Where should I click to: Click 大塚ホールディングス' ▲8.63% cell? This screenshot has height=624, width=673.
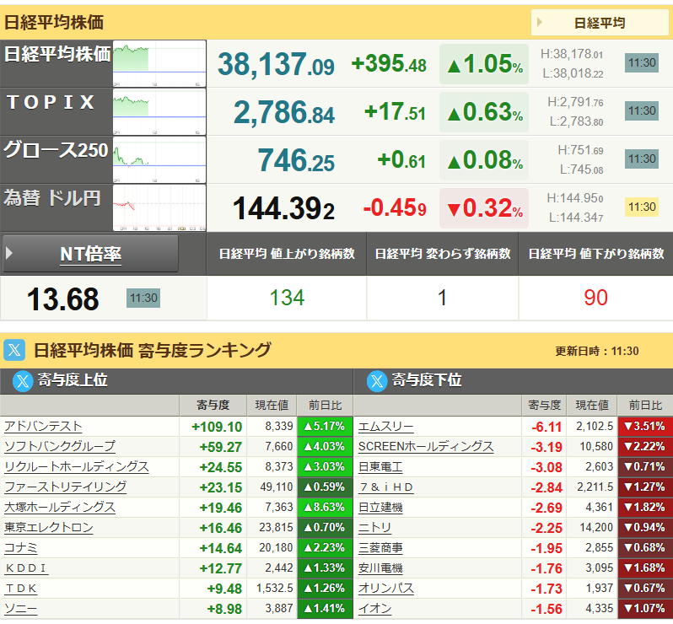pyautogui.click(x=325, y=508)
